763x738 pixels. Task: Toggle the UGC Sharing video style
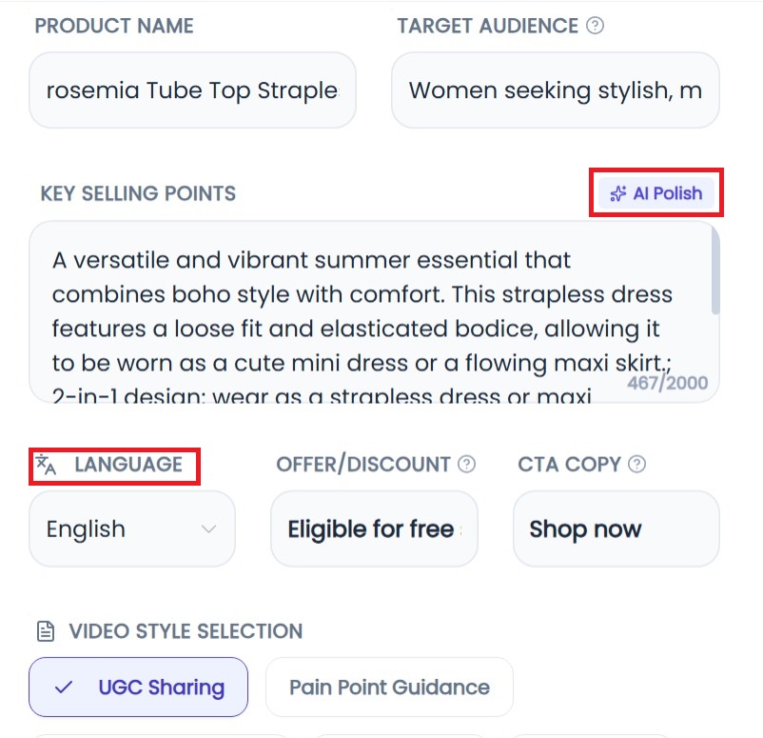139,688
